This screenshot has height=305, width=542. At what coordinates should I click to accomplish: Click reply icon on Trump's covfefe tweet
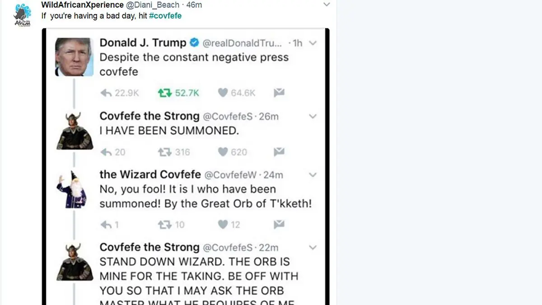(106, 93)
